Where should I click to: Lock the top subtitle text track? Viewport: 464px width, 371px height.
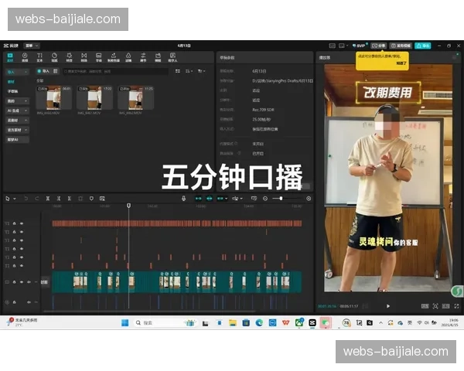[14, 223]
